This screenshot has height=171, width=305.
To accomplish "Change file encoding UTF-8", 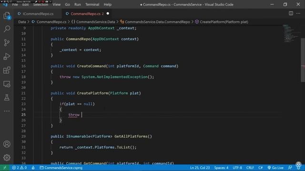I will tap(237, 168).
